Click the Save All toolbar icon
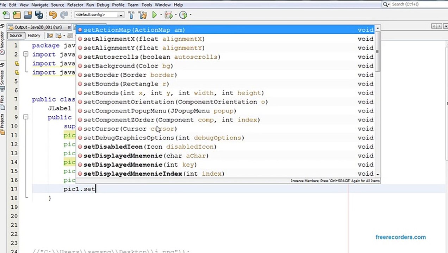 tap(39, 15)
